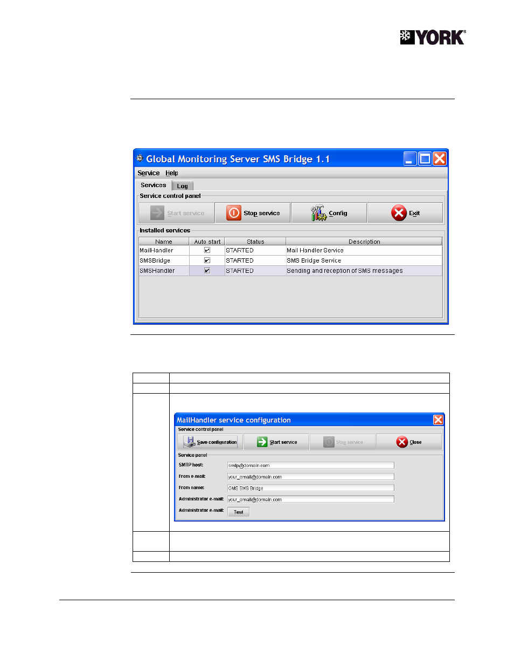The image size is (514, 666).
Task: Click the Exit button label
Action: [414, 213]
